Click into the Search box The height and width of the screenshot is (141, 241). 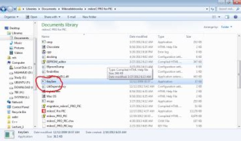(228, 9)
